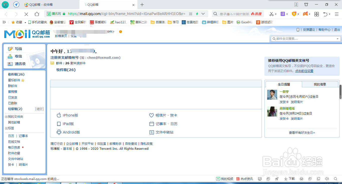Open 帮助中心 link
The height and width of the screenshot is (184, 342).
click(324, 30)
